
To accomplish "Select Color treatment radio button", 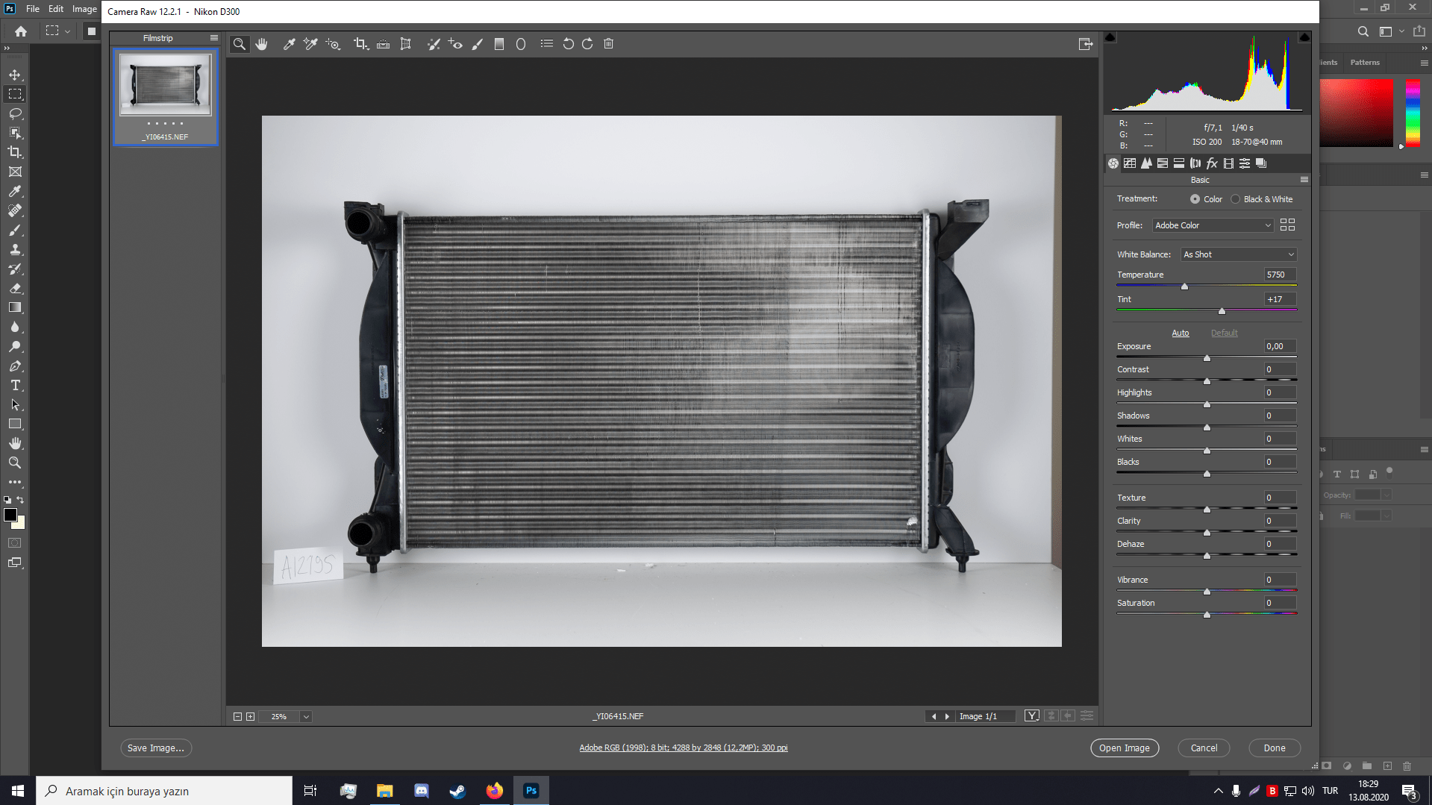I will [x=1195, y=199].
